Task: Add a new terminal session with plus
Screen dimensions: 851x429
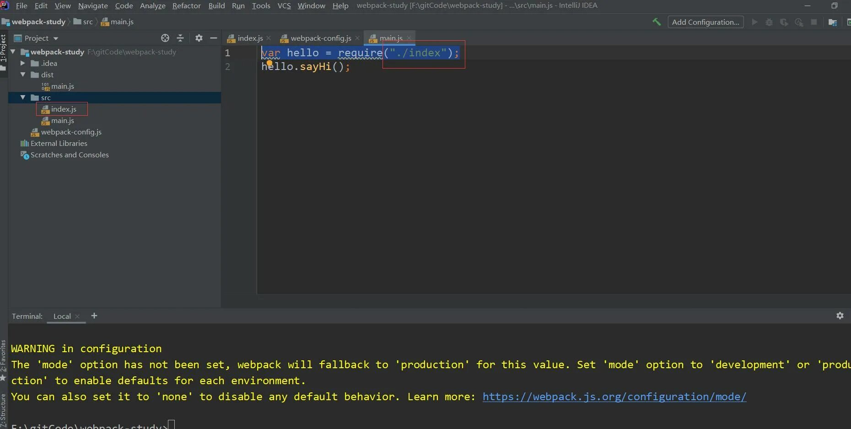Action: click(x=94, y=316)
